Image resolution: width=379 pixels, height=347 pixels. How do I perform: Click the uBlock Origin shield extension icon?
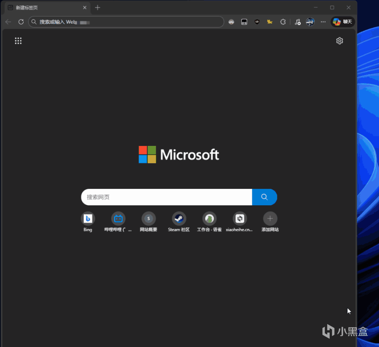click(x=257, y=22)
